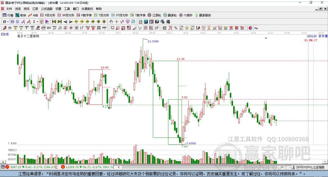Click the black right arrow icon
Screen dimensions: 328x177
[x=71, y=22]
